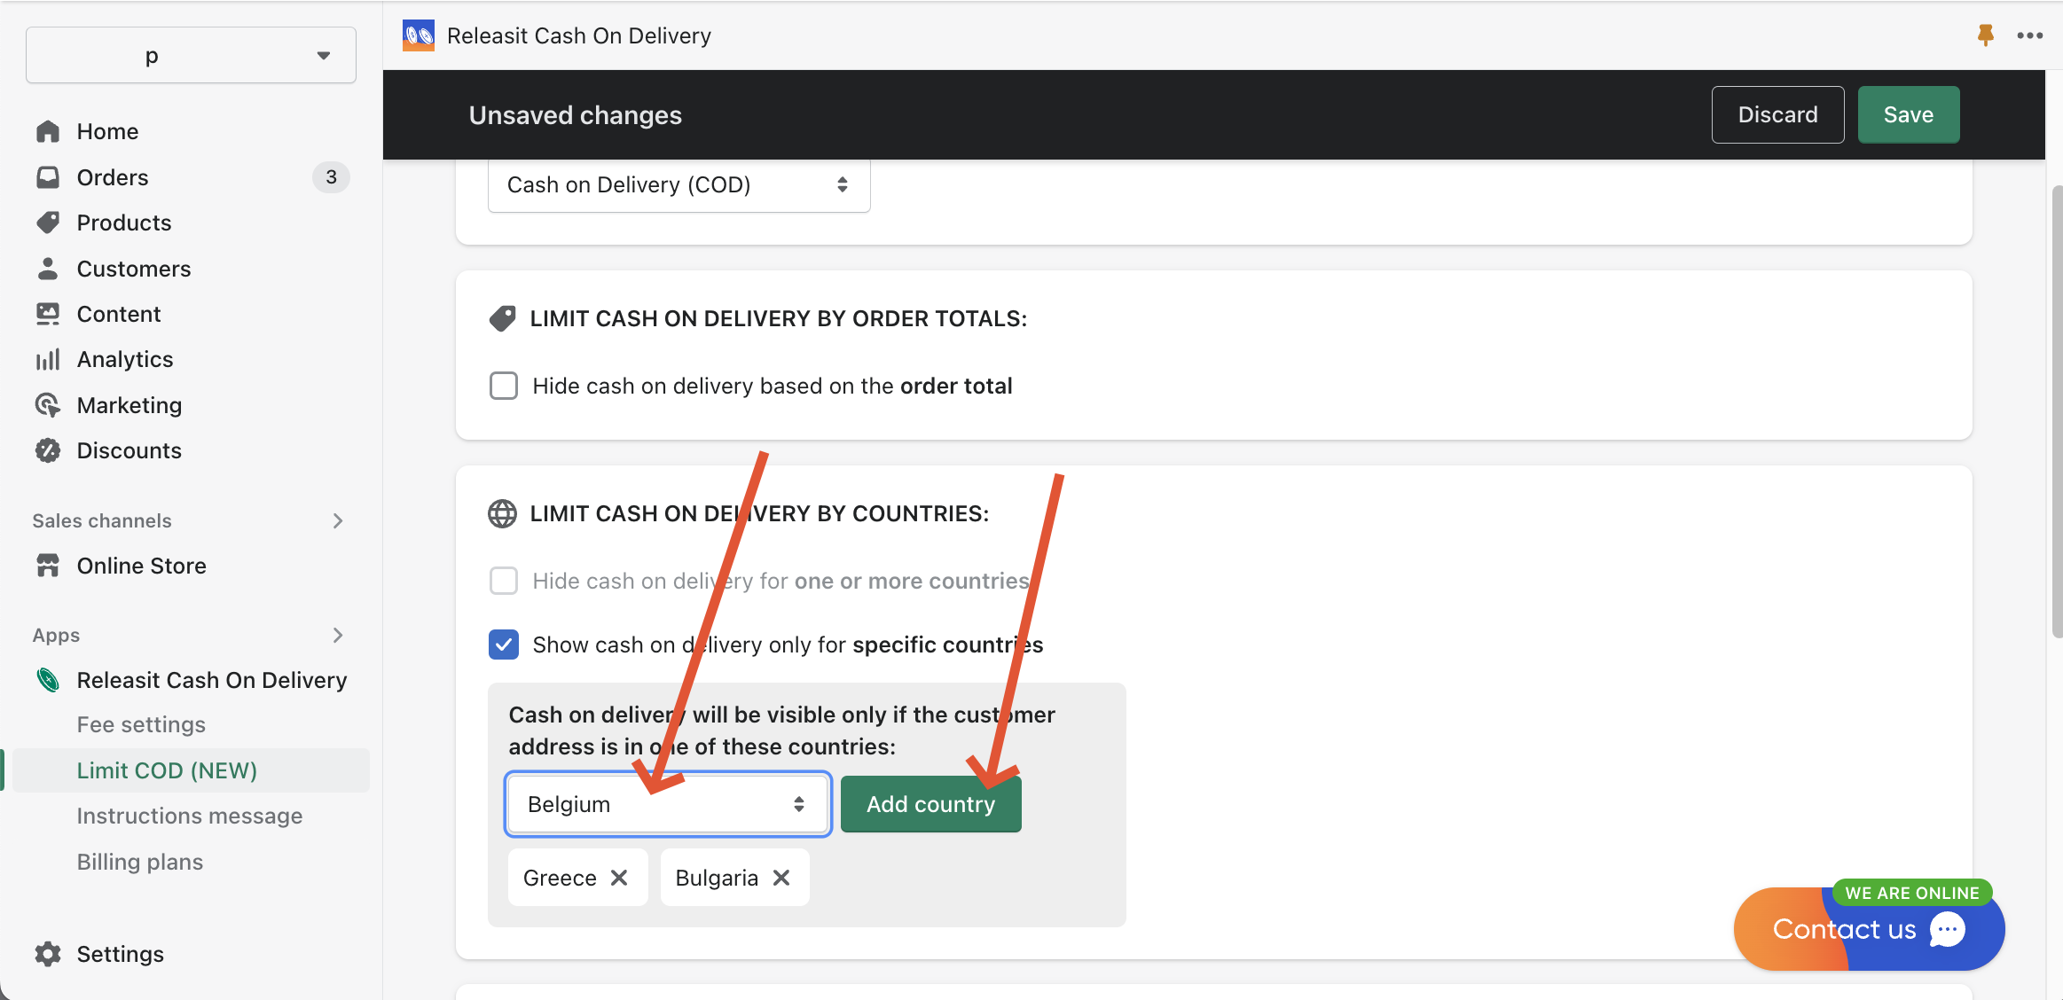
Task: Click the Discounts badge icon
Action: (49, 449)
